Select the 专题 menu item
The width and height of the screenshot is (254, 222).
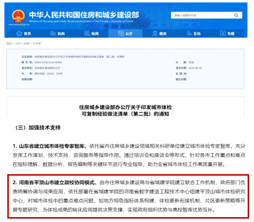227,34
